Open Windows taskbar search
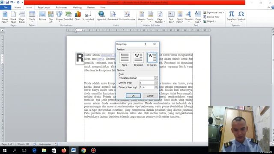Screen dimensions: 274x154 (15, 150)
